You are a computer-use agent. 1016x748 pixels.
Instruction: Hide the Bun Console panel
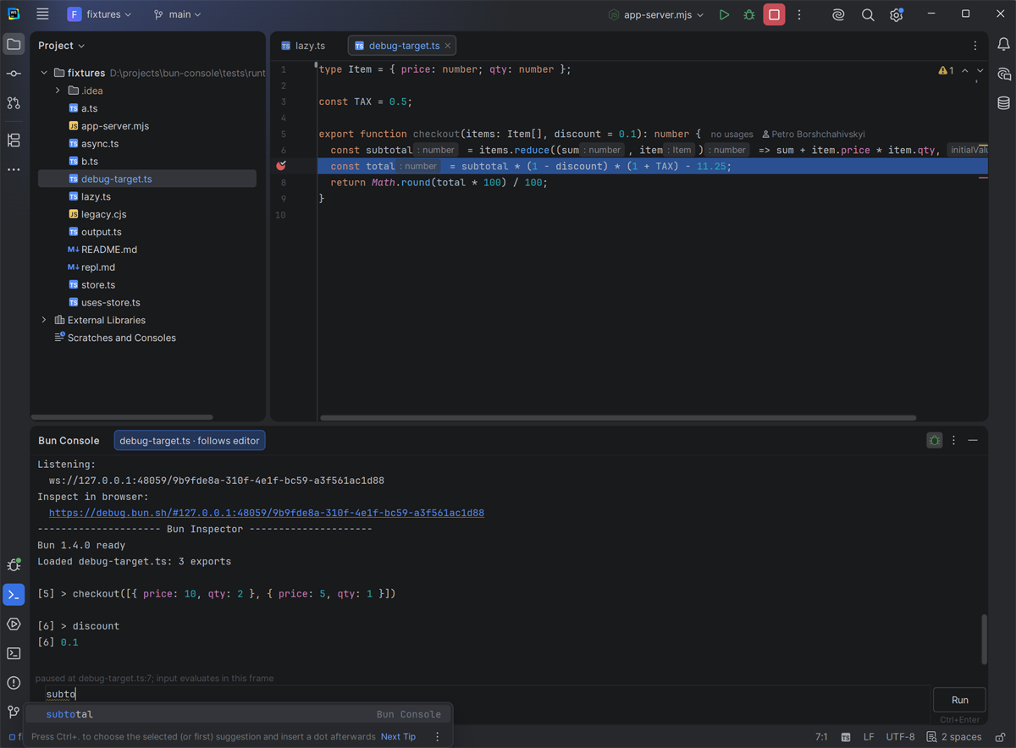[974, 440]
